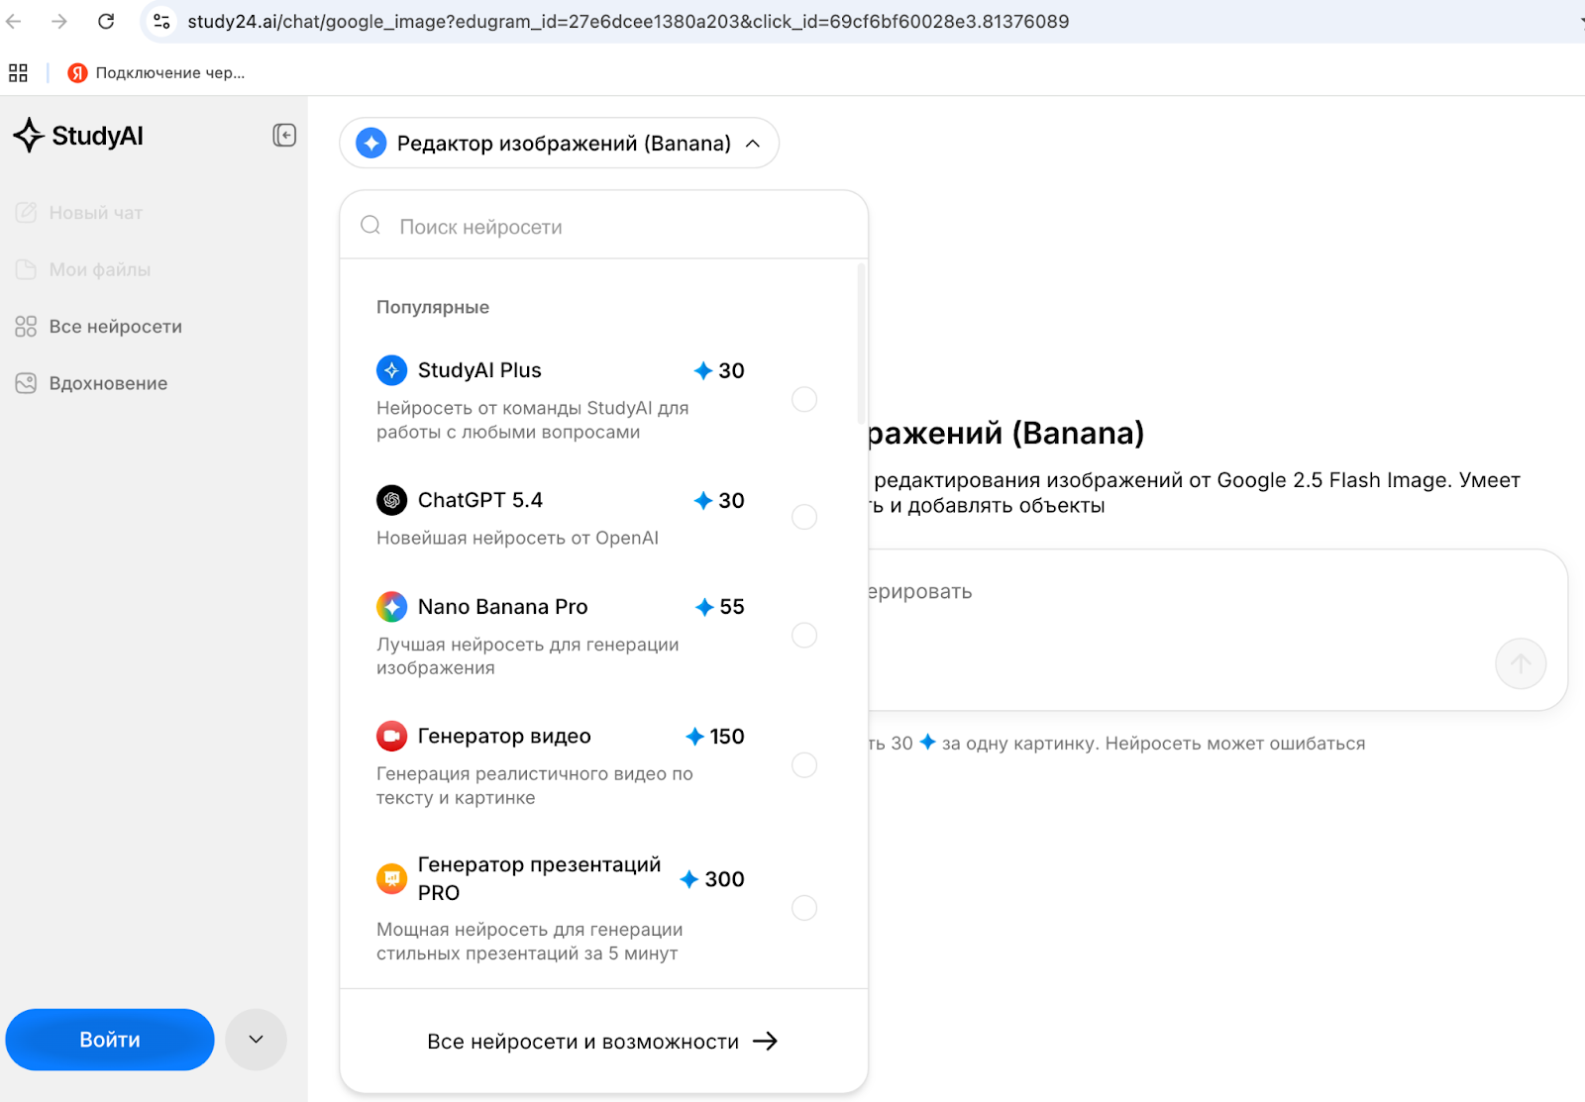Click the ChatGPT 5.4 black logo icon
Screen dimensions: 1585x1102
pyautogui.click(x=391, y=500)
